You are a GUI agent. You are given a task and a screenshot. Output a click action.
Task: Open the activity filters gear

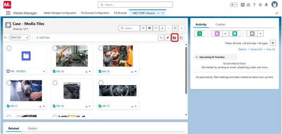[273, 43]
